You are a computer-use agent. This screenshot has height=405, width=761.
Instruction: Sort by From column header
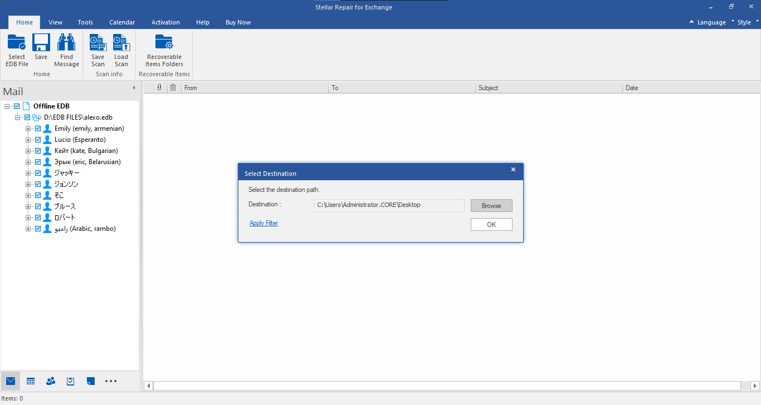pyautogui.click(x=255, y=88)
